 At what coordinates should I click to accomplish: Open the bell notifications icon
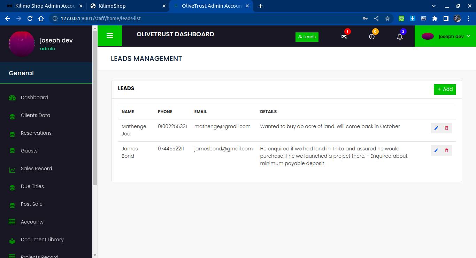[x=400, y=37]
